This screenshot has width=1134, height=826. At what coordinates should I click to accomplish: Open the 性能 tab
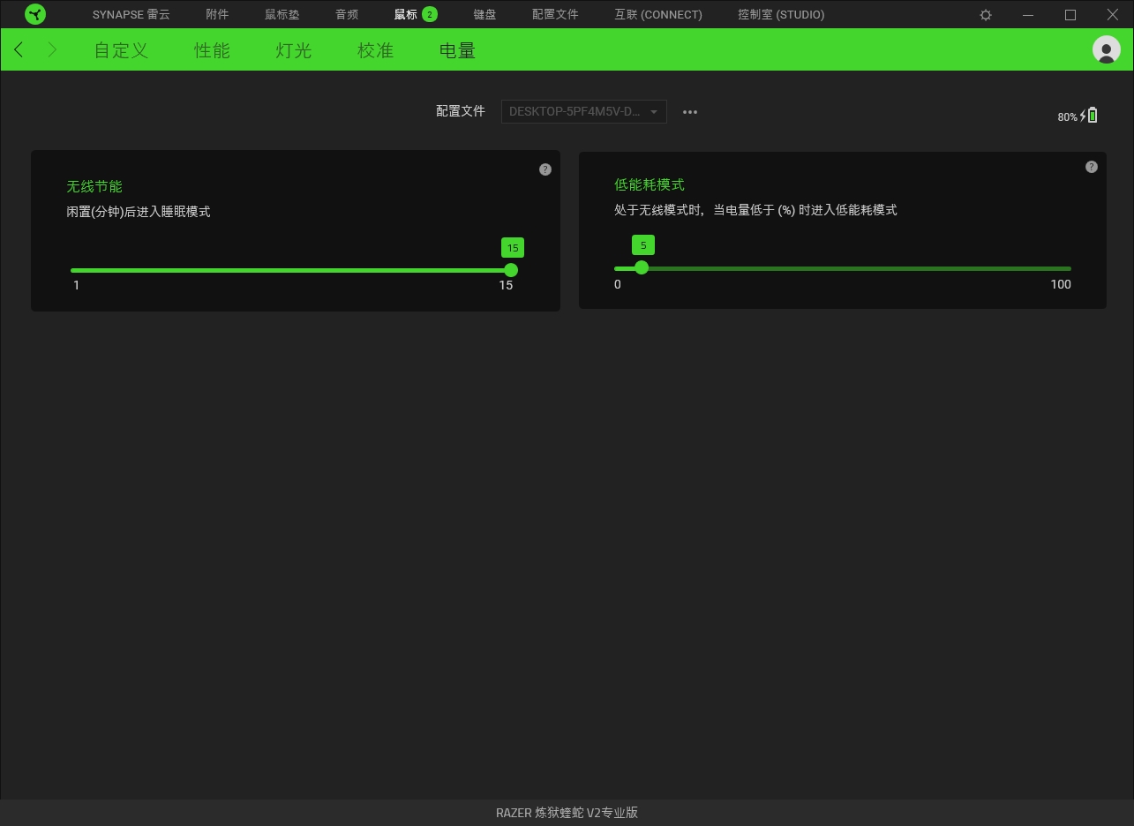(x=212, y=50)
